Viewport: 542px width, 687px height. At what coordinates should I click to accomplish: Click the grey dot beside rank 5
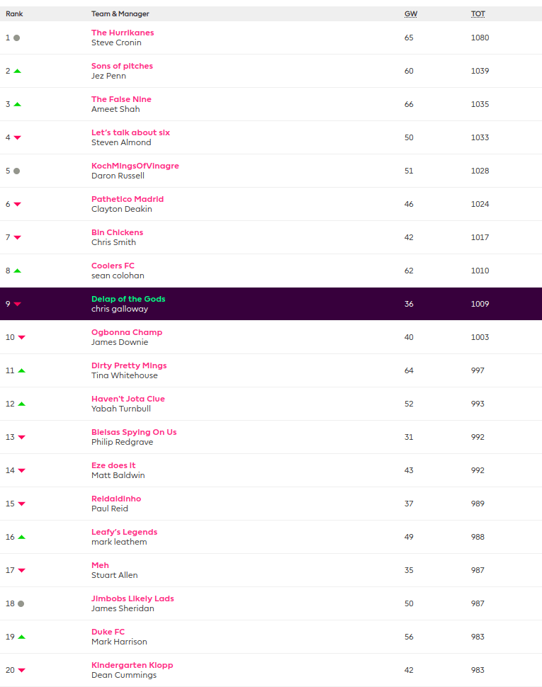[x=16, y=171]
